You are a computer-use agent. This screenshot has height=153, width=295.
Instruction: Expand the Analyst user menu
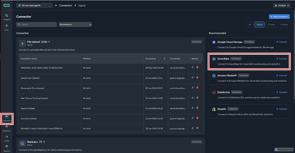click(x=282, y=5)
